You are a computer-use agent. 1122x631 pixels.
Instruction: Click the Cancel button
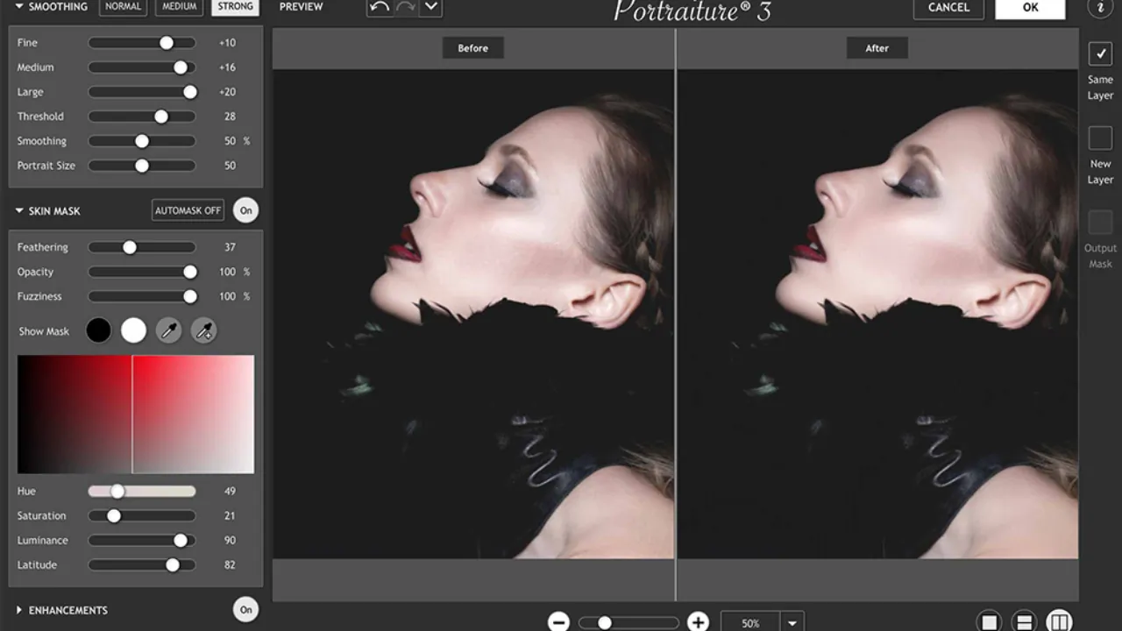[948, 8]
